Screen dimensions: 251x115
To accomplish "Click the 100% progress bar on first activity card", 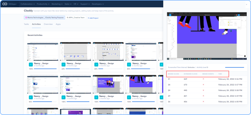I will (45, 69).
